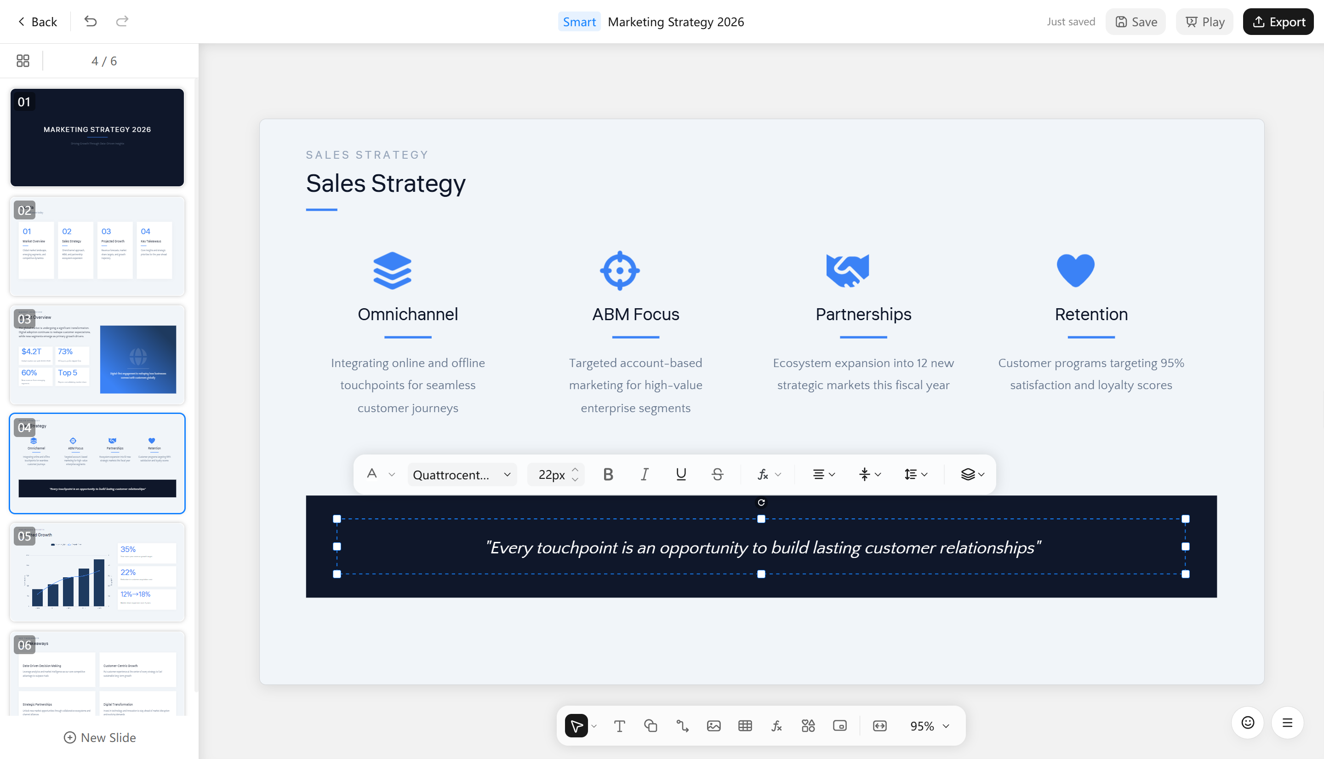The height and width of the screenshot is (759, 1324).
Task: Go back with the Back button
Action: (x=37, y=21)
